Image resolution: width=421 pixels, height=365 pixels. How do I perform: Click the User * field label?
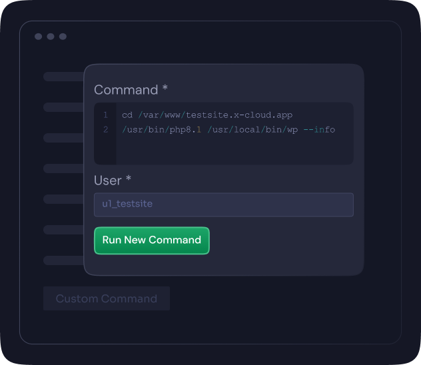(x=113, y=180)
